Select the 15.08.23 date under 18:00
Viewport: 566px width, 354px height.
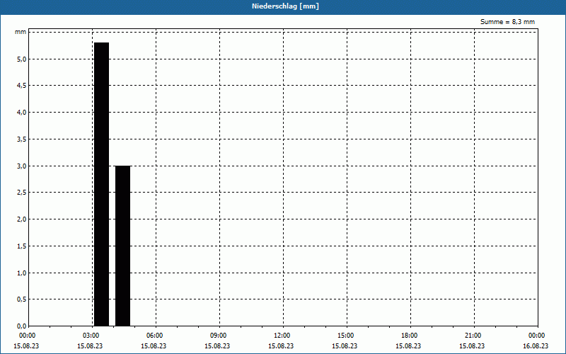click(x=408, y=346)
